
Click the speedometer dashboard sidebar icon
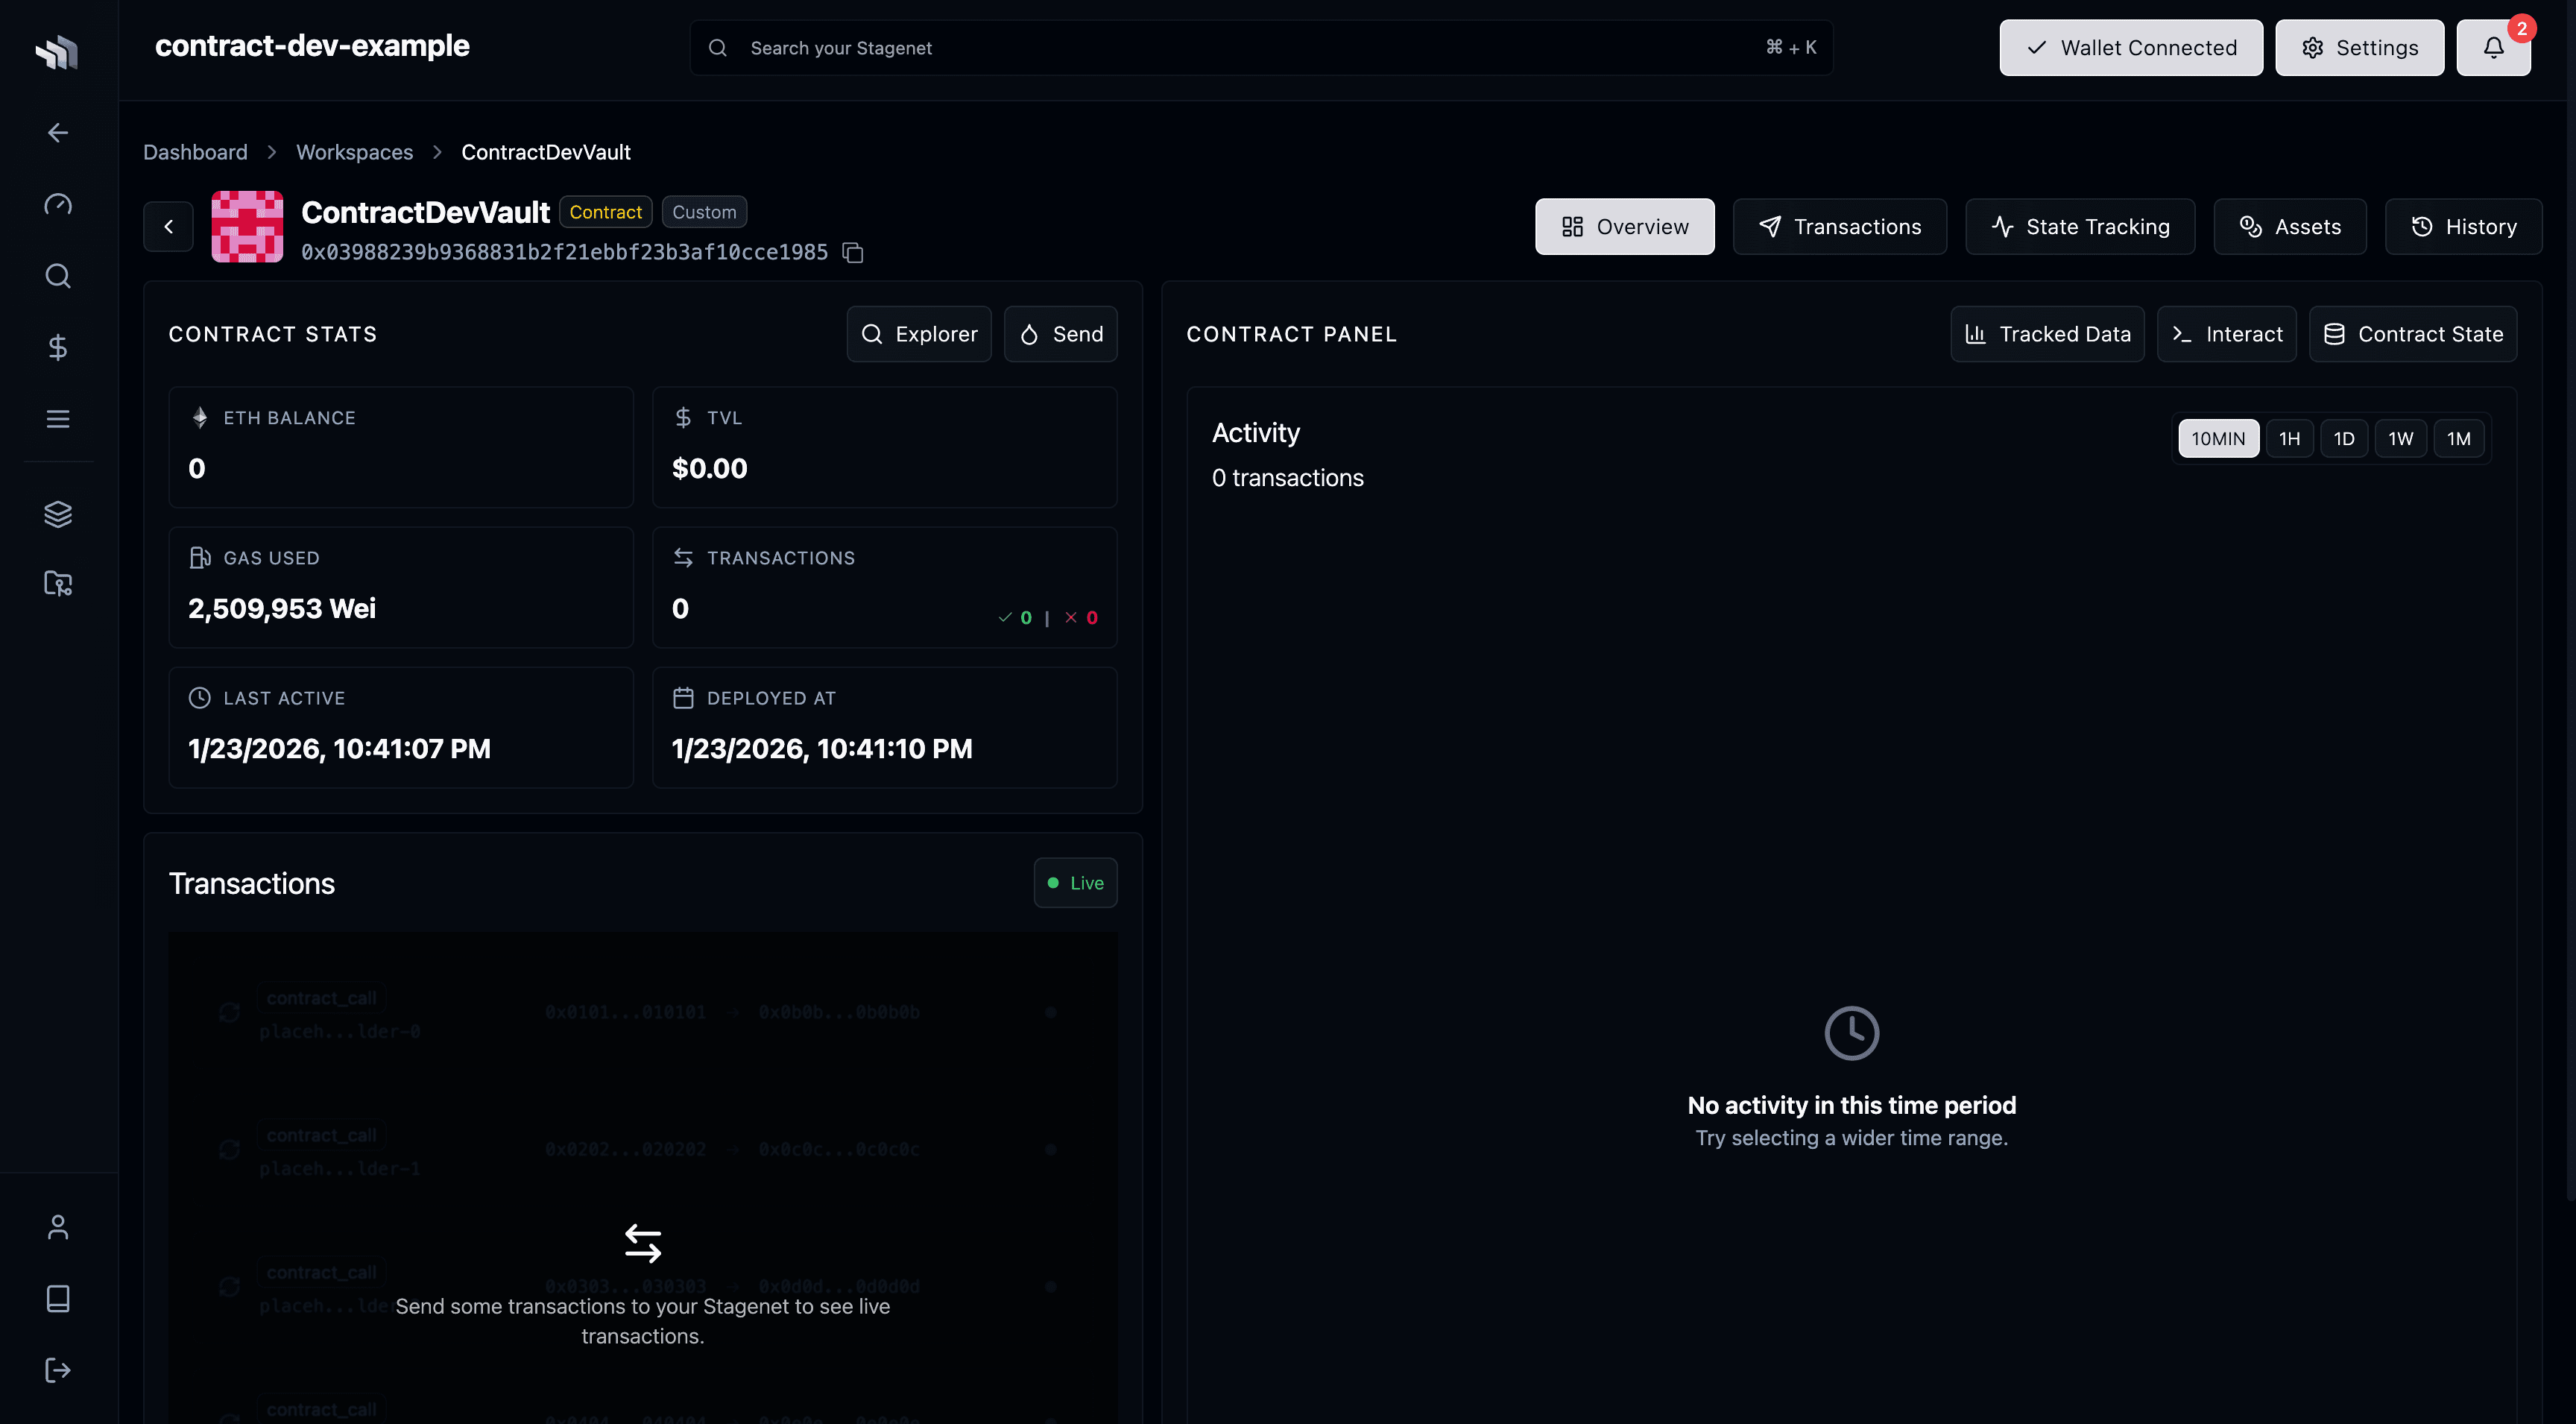coord(58,204)
